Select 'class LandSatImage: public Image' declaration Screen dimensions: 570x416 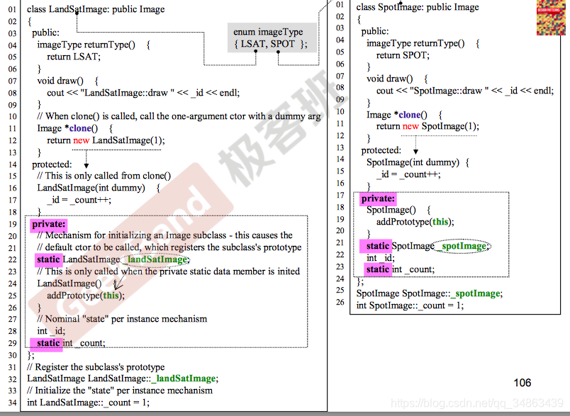click(x=96, y=9)
